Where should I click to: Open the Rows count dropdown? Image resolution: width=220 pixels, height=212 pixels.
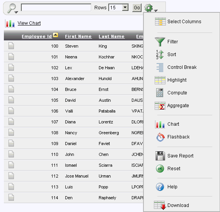[125, 7]
